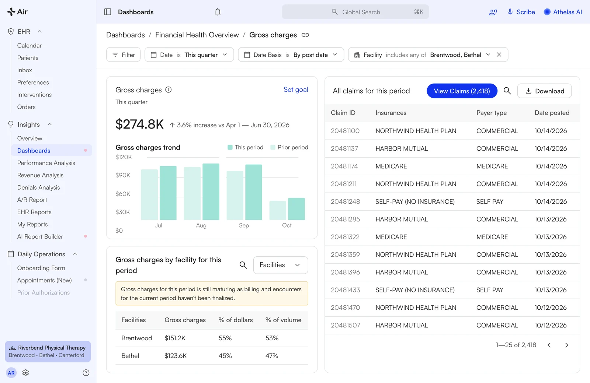Open Riverbend Physical Therapy organization switcher

click(48, 351)
